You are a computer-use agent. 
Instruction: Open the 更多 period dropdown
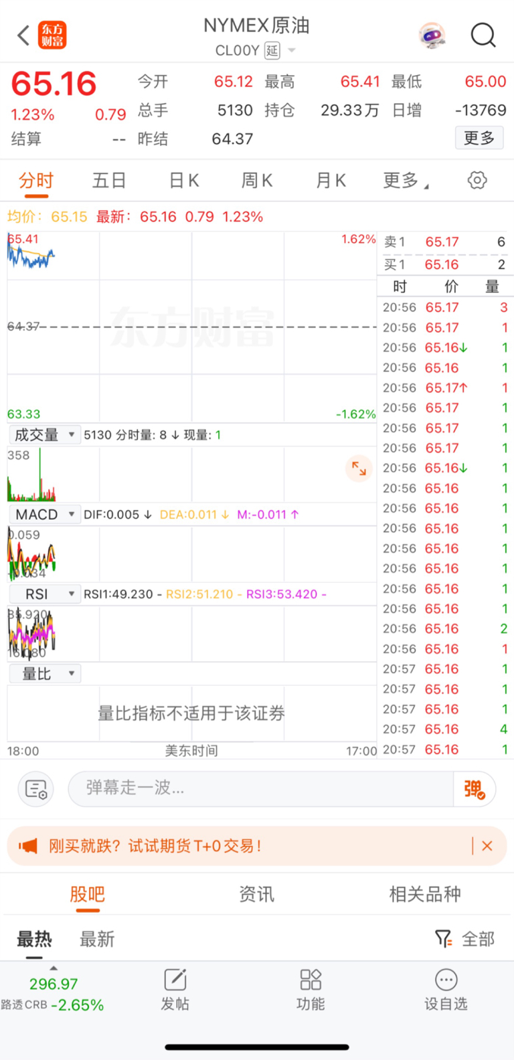coord(406,181)
